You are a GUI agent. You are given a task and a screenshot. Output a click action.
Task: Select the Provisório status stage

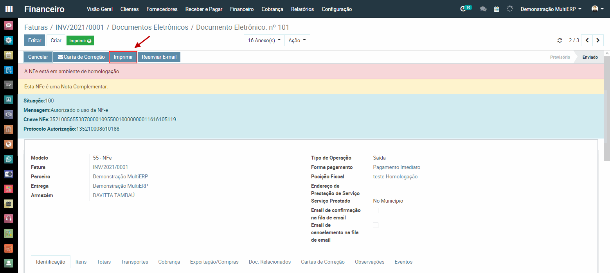[x=560, y=57]
